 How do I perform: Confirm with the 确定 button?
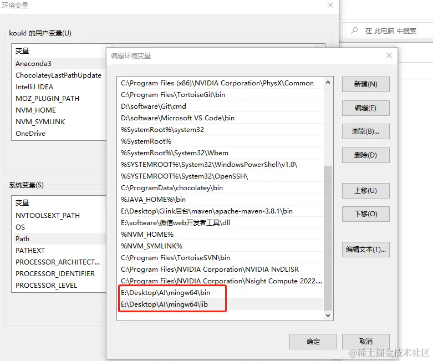point(313,342)
